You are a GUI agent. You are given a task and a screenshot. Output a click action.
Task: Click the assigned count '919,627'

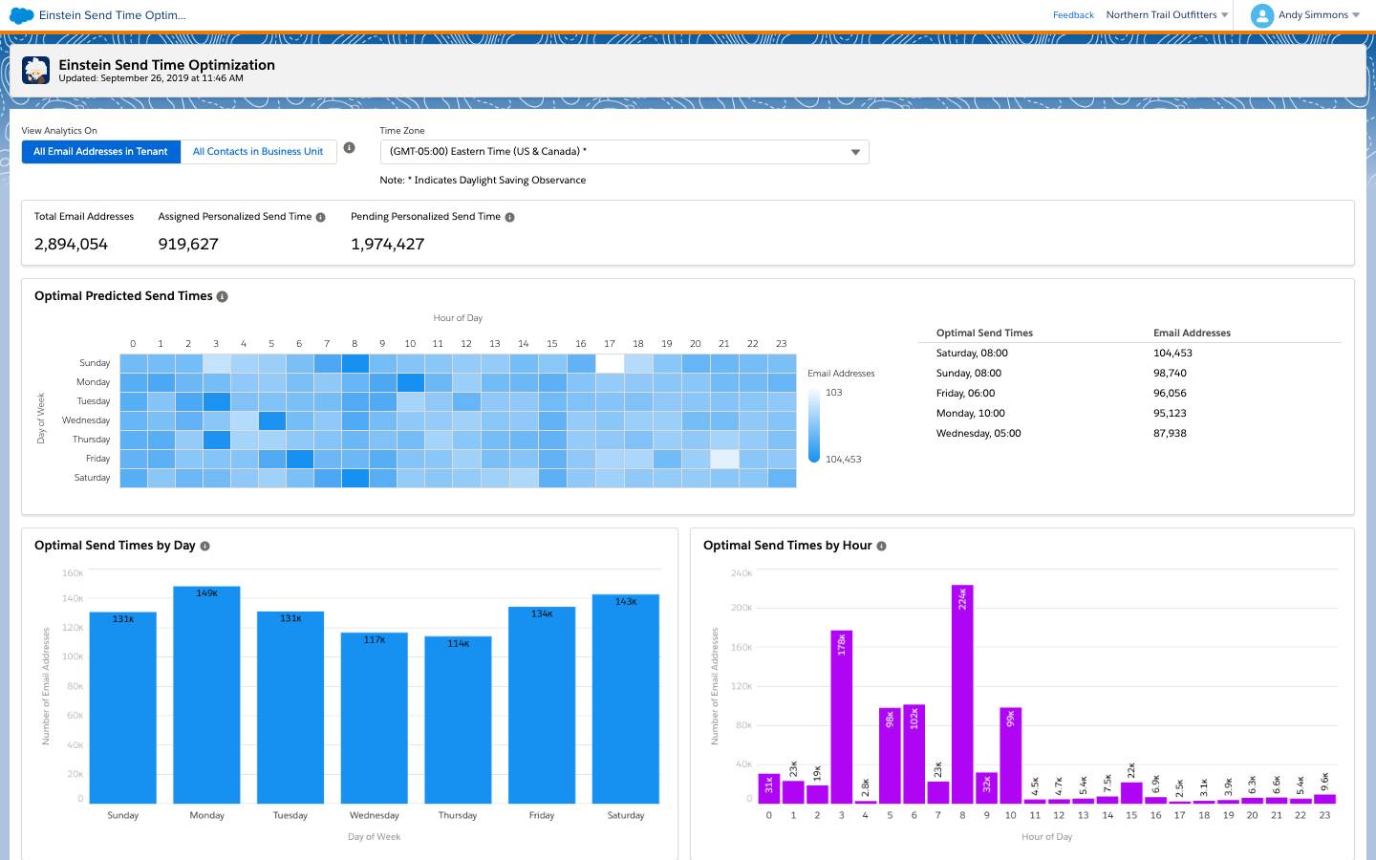coord(188,245)
